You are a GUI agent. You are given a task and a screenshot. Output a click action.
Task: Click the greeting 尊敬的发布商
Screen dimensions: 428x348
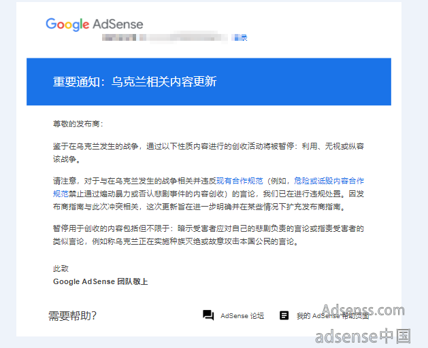(78, 124)
